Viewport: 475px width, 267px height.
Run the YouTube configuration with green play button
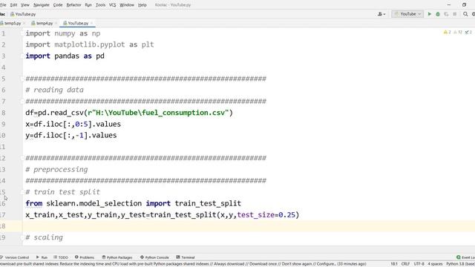429,14
